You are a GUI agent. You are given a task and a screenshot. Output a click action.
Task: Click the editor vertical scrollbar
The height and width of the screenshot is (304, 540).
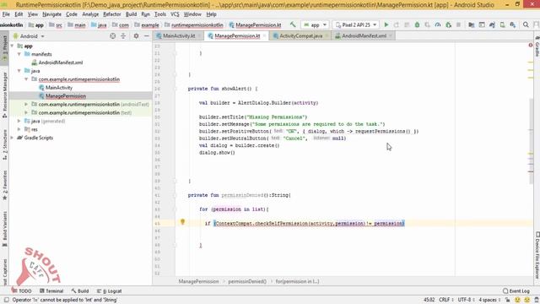(x=531, y=141)
